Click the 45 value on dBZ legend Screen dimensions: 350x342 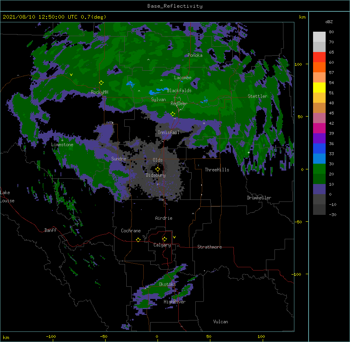click(x=331, y=113)
